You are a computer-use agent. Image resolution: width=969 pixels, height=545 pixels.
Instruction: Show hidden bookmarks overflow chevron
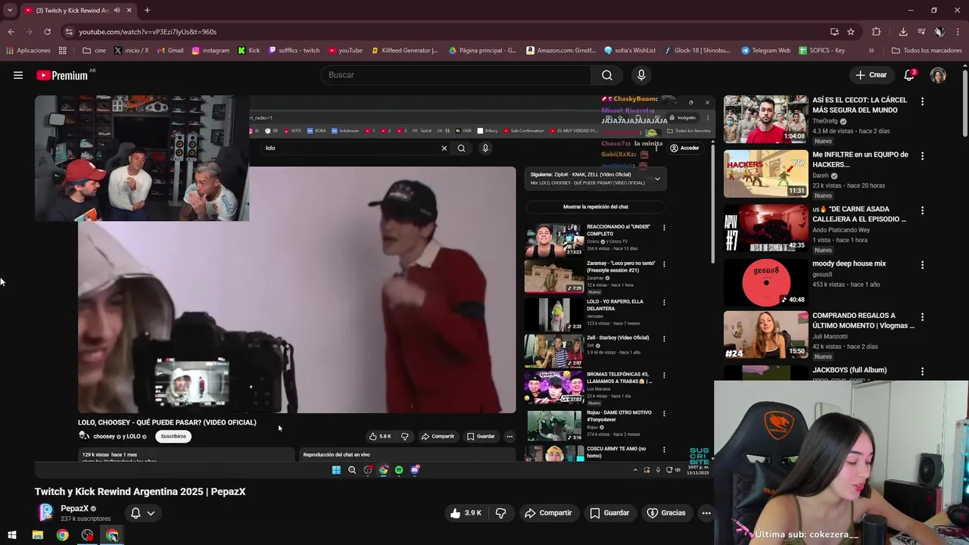(871, 51)
